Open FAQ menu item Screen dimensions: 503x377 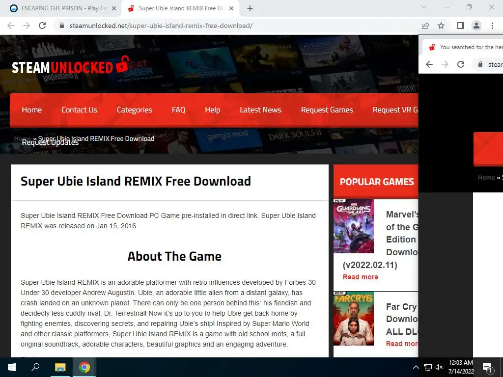178,110
